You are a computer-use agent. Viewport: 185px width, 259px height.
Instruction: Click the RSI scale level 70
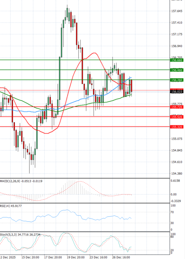(173, 212)
